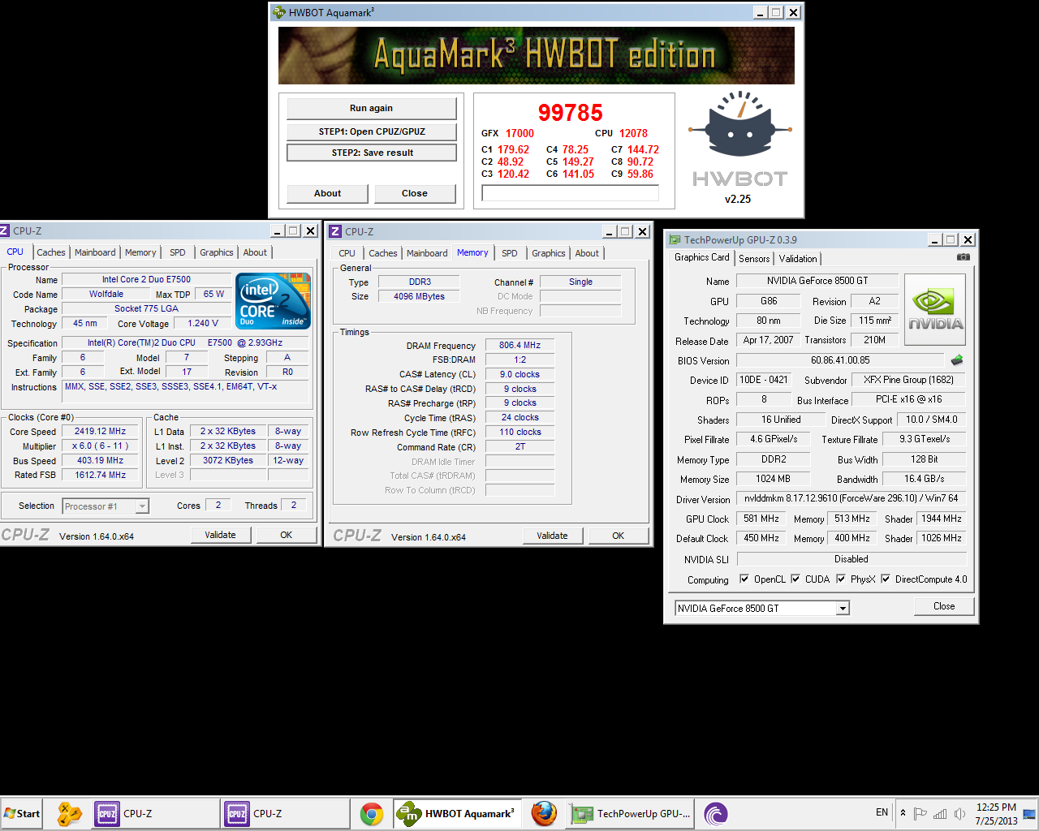This screenshot has width=1039, height=831.
Task: Click the Intel Core 2 Duo logo
Action: [273, 301]
